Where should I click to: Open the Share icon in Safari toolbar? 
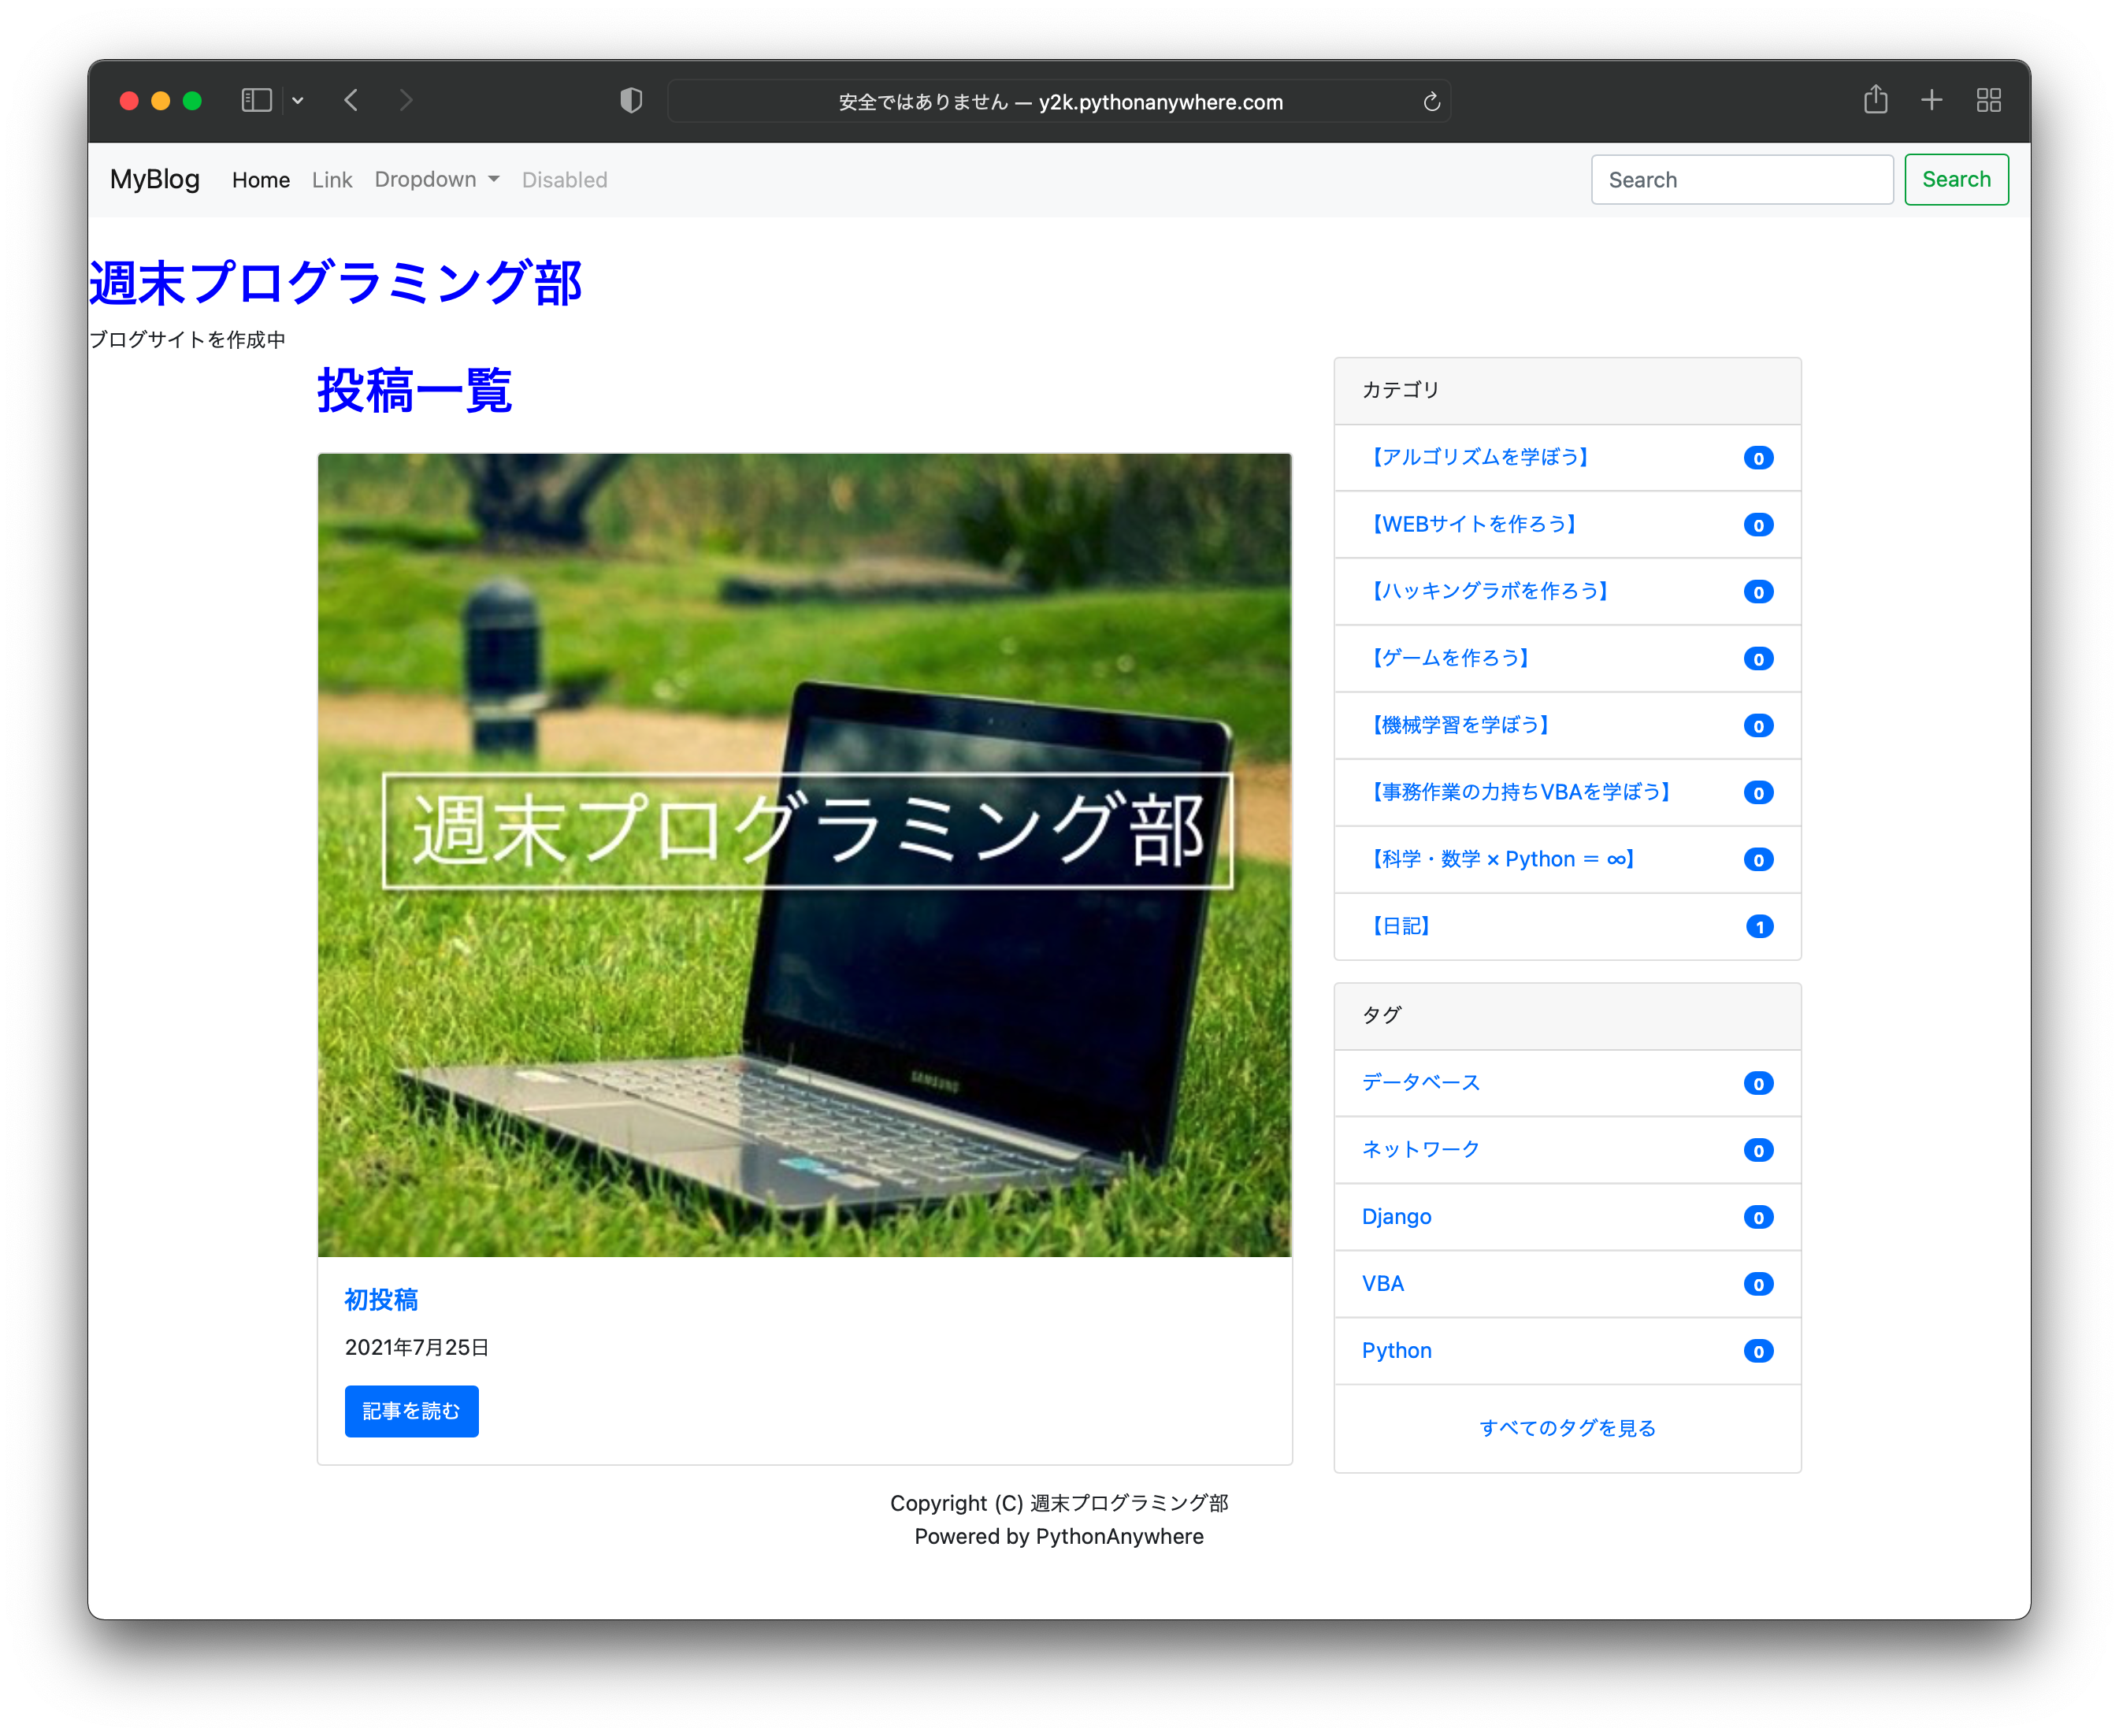pos(1875,99)
